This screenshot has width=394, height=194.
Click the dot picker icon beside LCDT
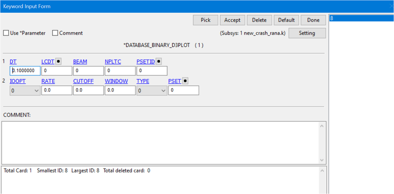(x=58, y=62)
